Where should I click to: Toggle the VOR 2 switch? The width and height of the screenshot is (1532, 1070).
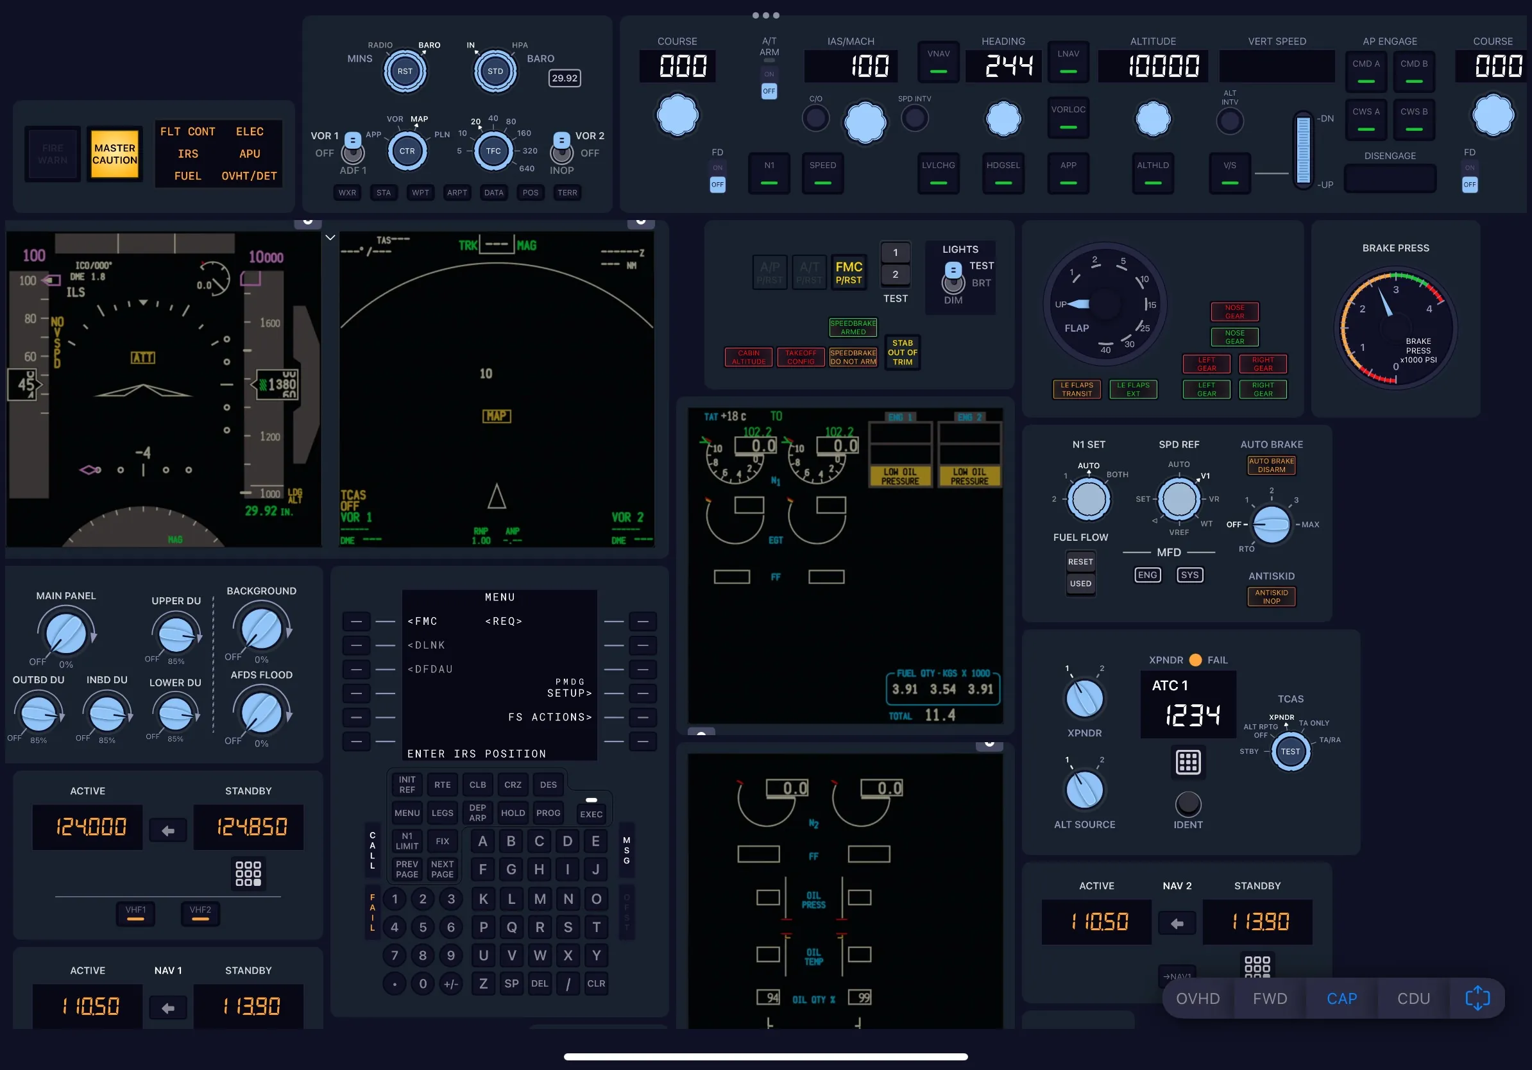[562, 148]
